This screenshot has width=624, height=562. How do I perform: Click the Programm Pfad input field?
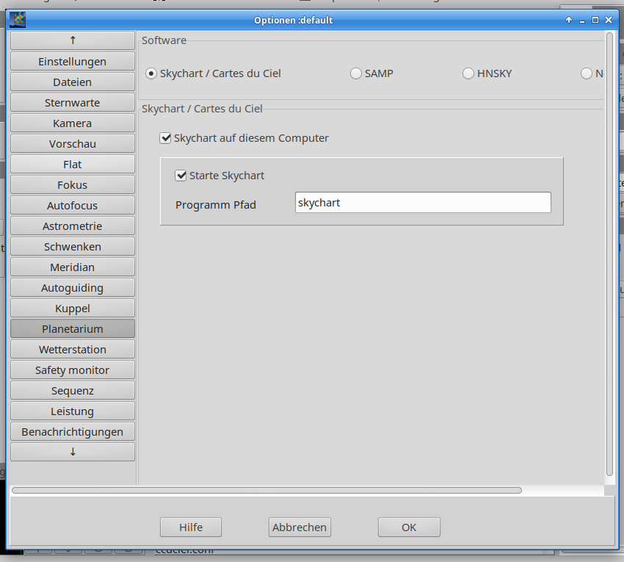tap(423, 202)
